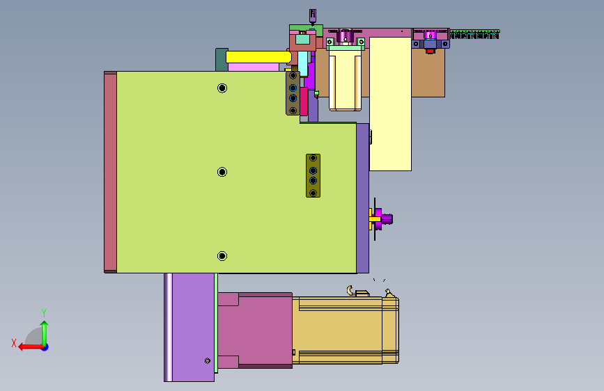Select the light pink bar under yellow bar
This screenshot has width=604, height=391.
click(254, 67)
